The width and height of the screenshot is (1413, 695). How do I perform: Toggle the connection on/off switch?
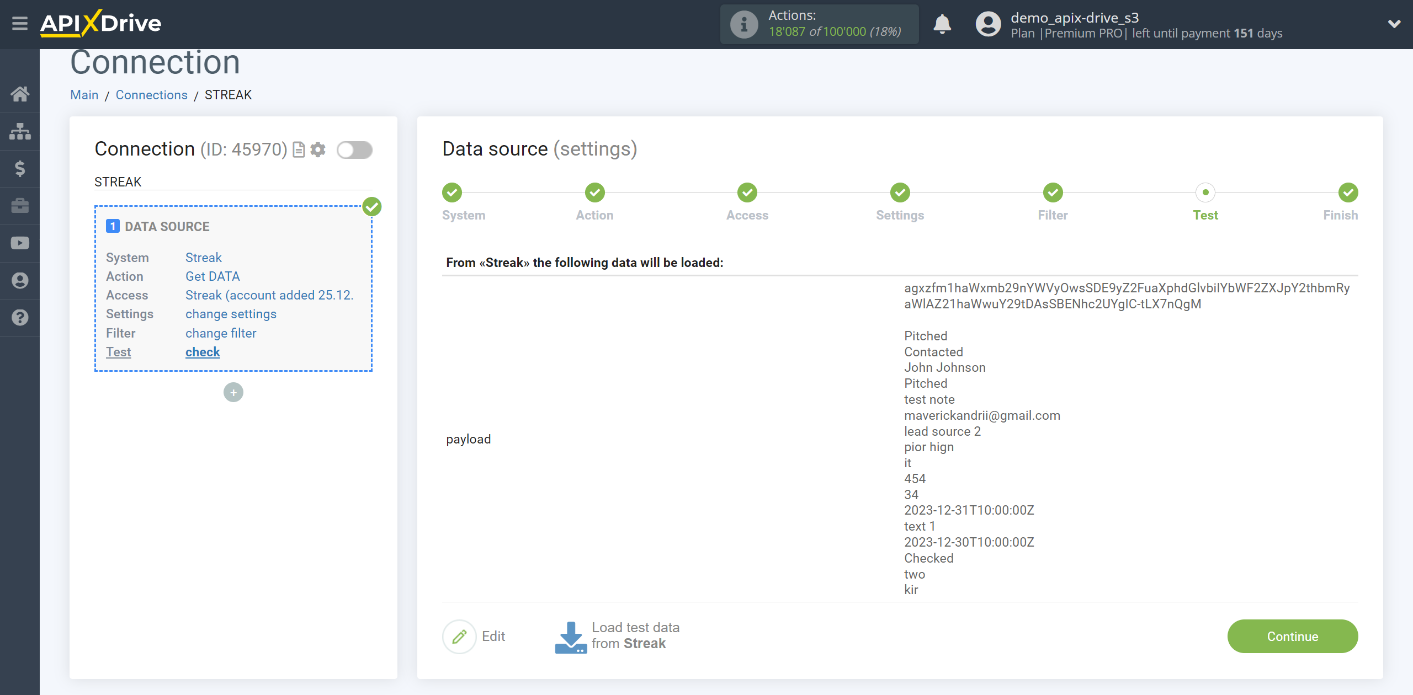coord(354,150)
